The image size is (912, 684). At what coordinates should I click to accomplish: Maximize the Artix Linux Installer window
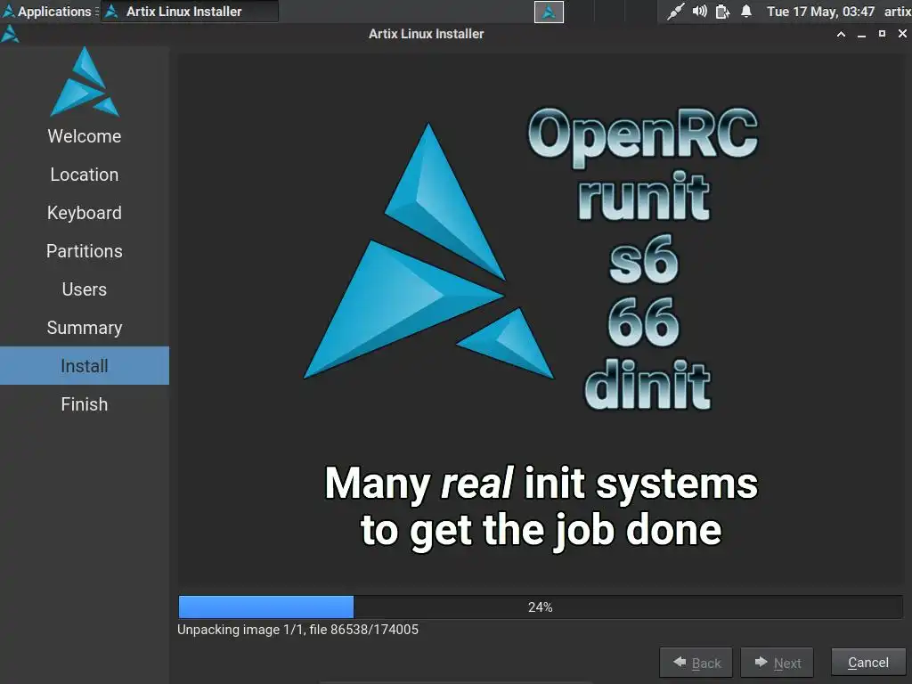tap(882, 35)
